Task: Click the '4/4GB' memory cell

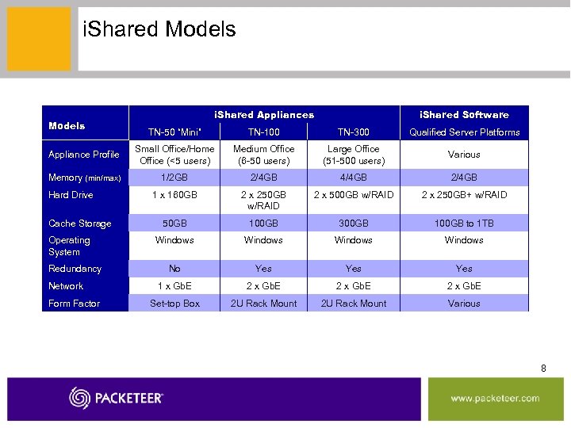Action: click(x=353, y=178)
